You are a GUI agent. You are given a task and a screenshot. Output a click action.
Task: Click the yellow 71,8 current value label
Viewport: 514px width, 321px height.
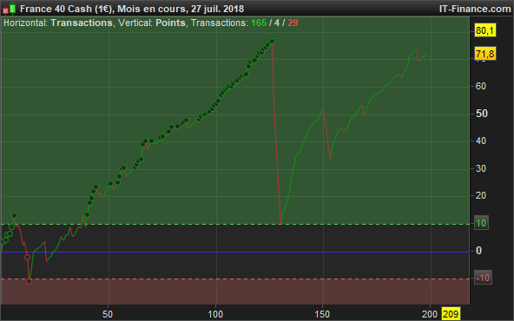coord(484,54)
